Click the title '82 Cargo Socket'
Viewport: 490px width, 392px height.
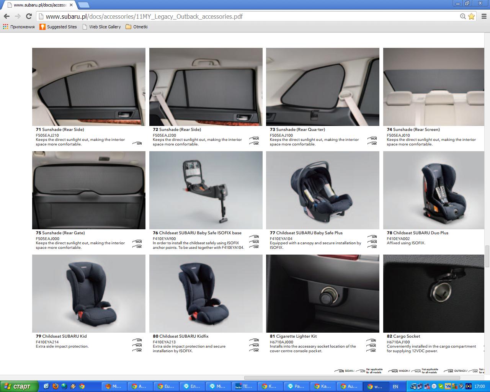(x=403, y=336)
